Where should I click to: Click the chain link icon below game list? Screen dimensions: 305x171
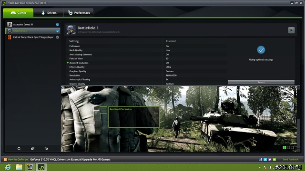tap(46, 149)
